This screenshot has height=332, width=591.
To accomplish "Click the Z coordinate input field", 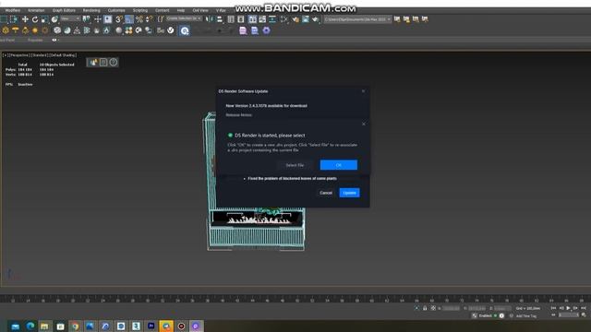I will pos(502,308).
